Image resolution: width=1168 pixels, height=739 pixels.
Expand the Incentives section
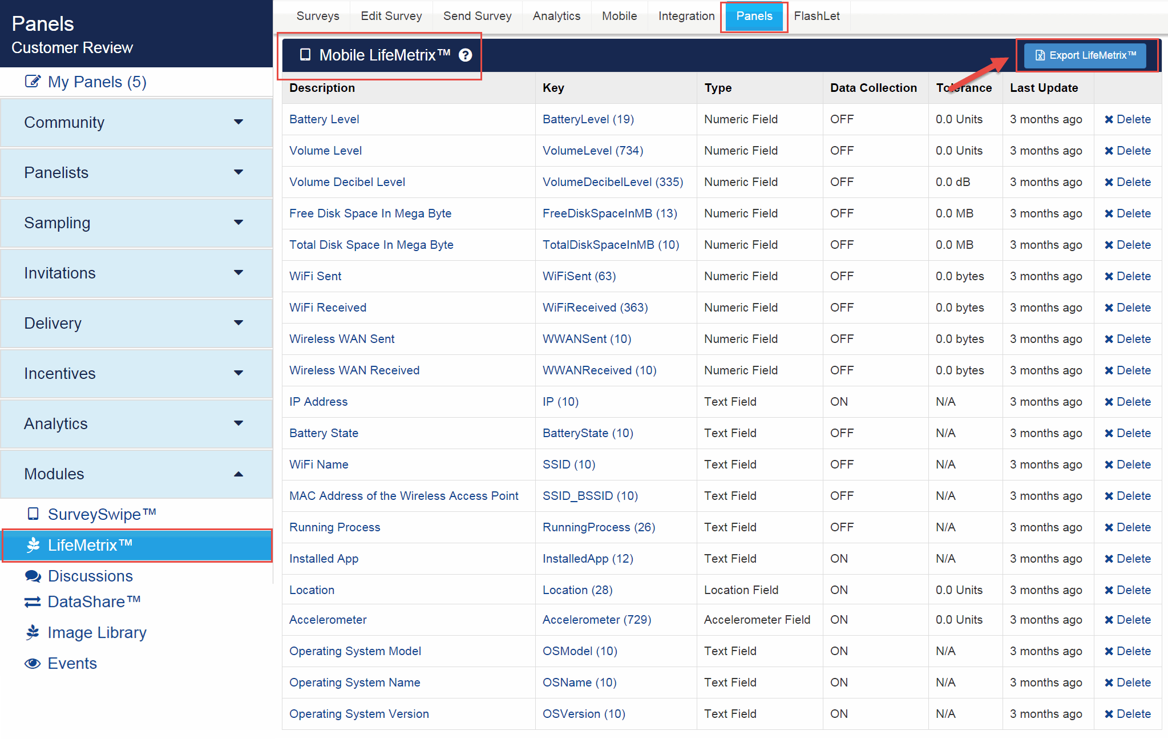coord(239,373)
